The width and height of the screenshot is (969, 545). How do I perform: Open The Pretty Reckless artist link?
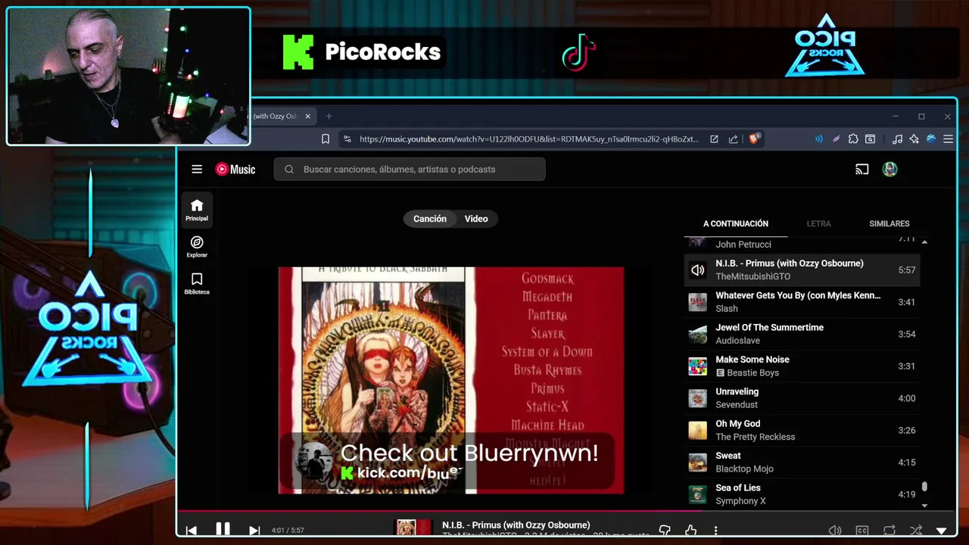(756, 437)
